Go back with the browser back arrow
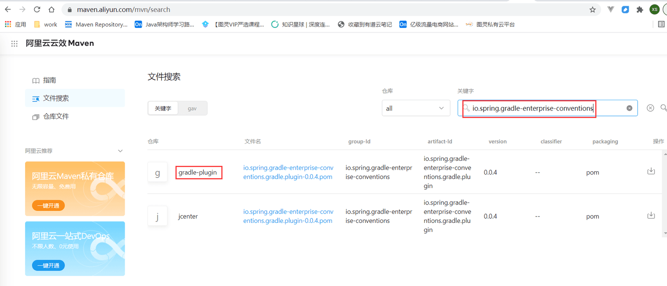 click(8, 9)
